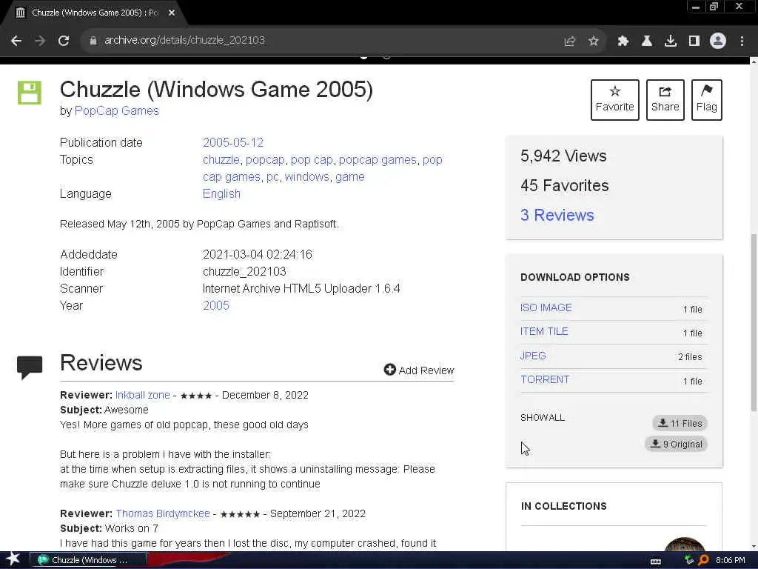The width and height of the screenshot is (758, 569).
Task: Click the Share button
Action: [665, 100]
